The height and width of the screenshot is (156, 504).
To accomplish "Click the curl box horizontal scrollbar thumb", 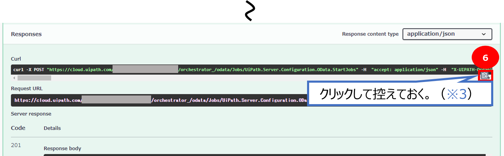I will click(x=34, y=78).
